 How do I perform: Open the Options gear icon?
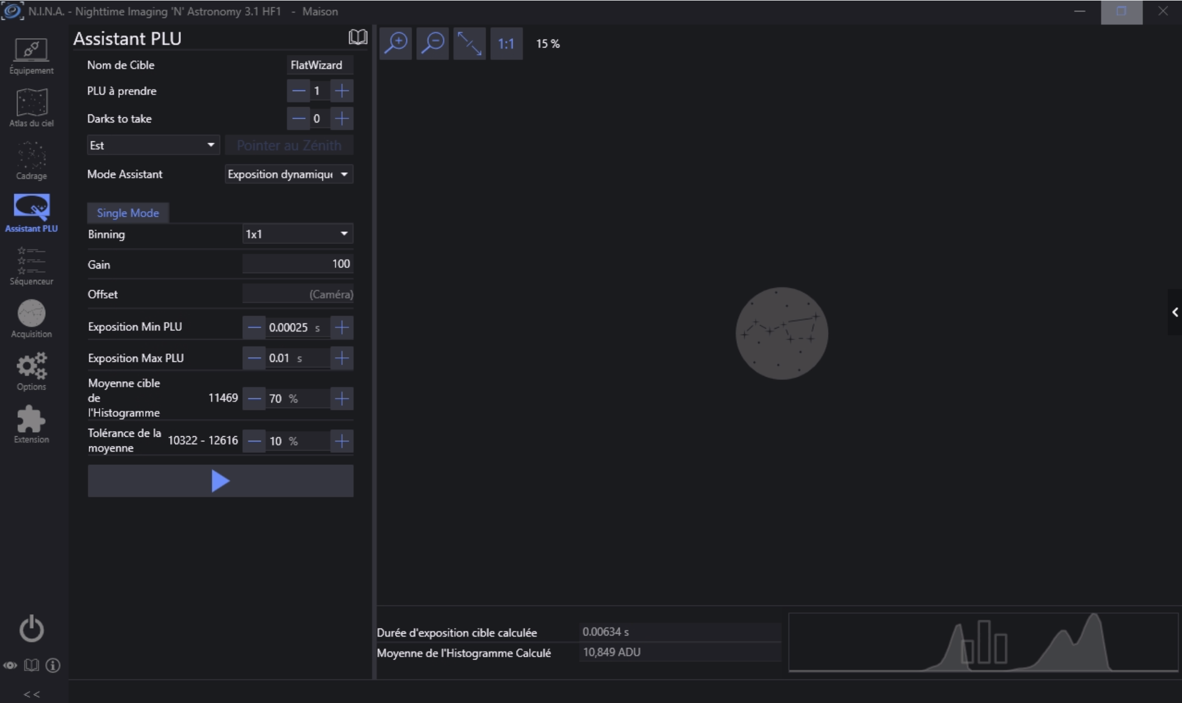31,372
